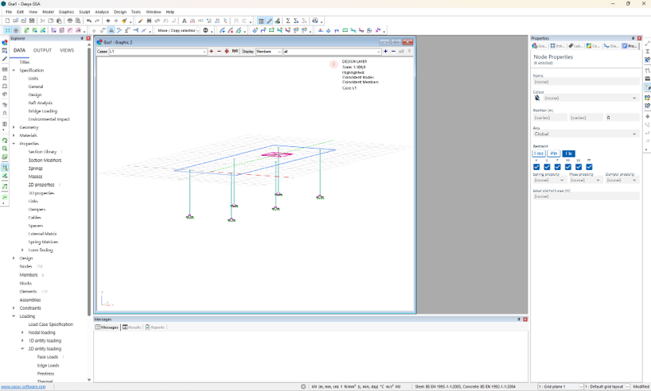Click the Cut scissors icon
651x391 pixels.
tap(42, 21)
